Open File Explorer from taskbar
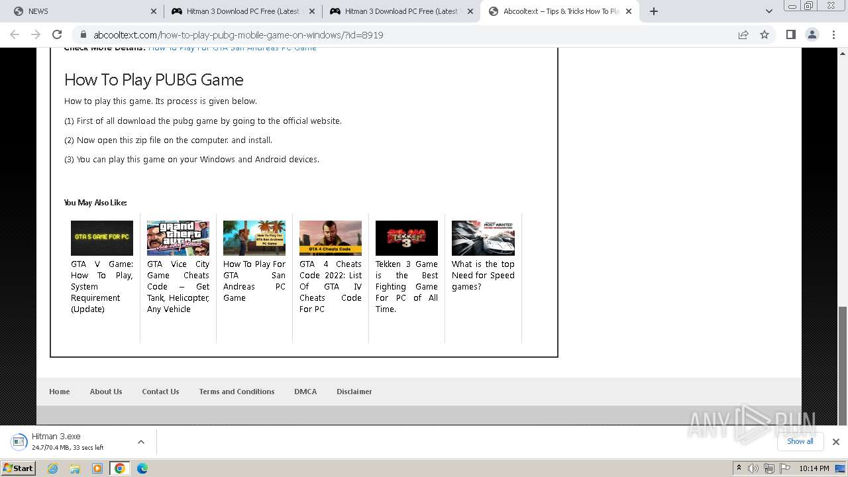The width and height of the screenshot is (848, 477). pyautogui.click(x=75, y=468)
